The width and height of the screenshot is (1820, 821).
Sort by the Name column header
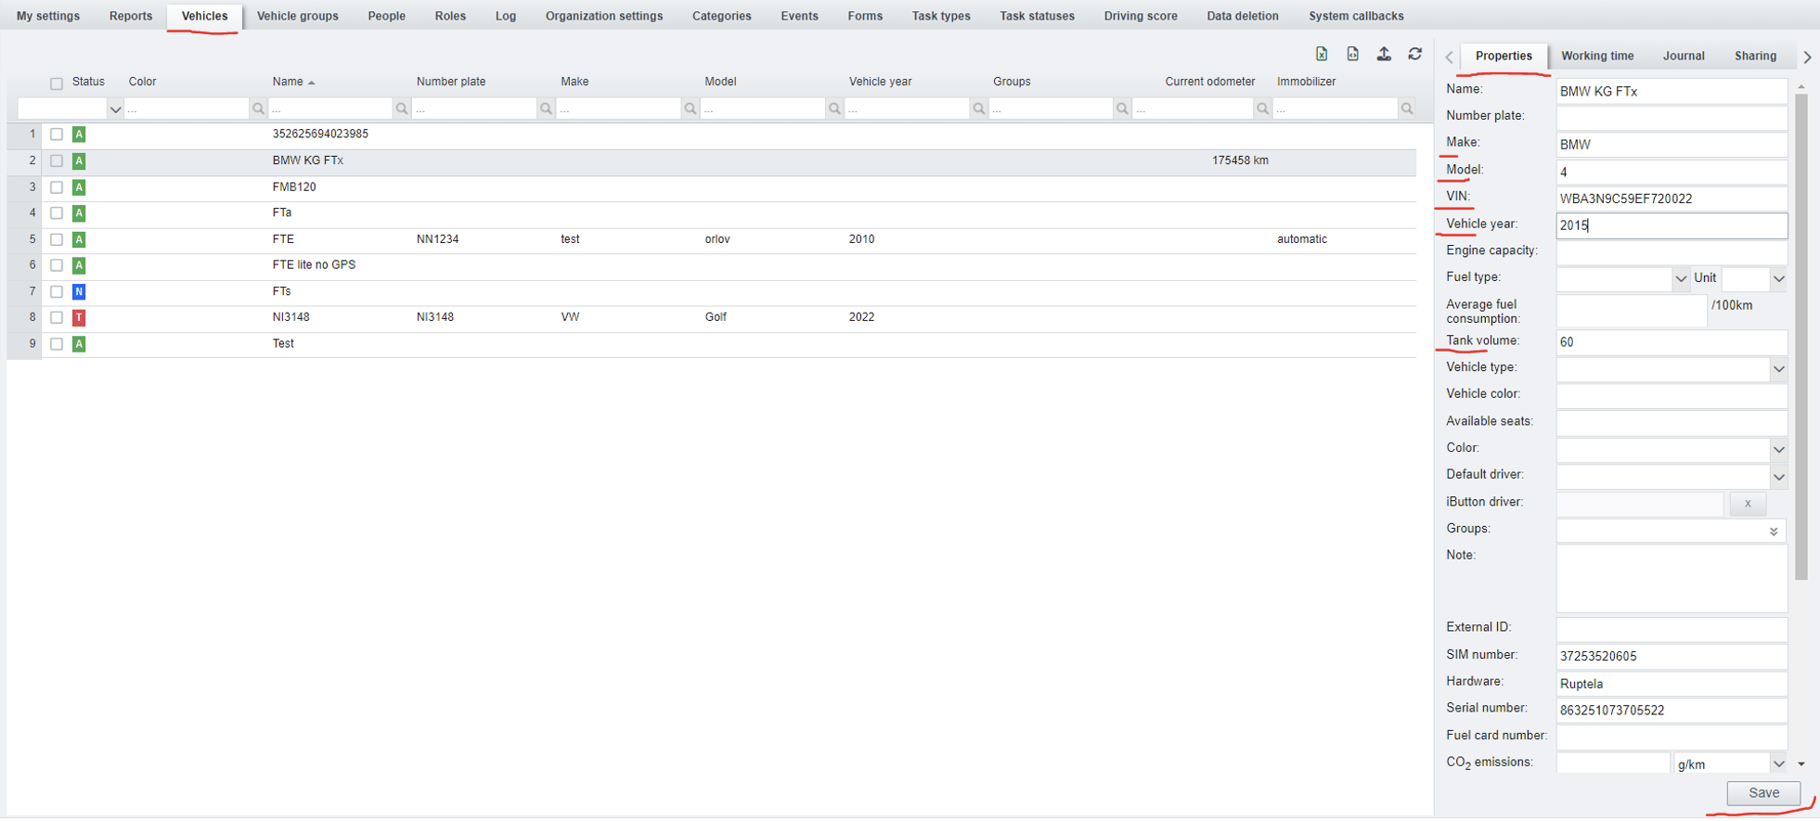click(x=288, y=82)
